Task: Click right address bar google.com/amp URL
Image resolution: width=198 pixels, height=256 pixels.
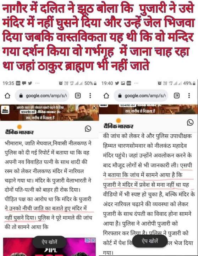Action: tap(141, 96)
